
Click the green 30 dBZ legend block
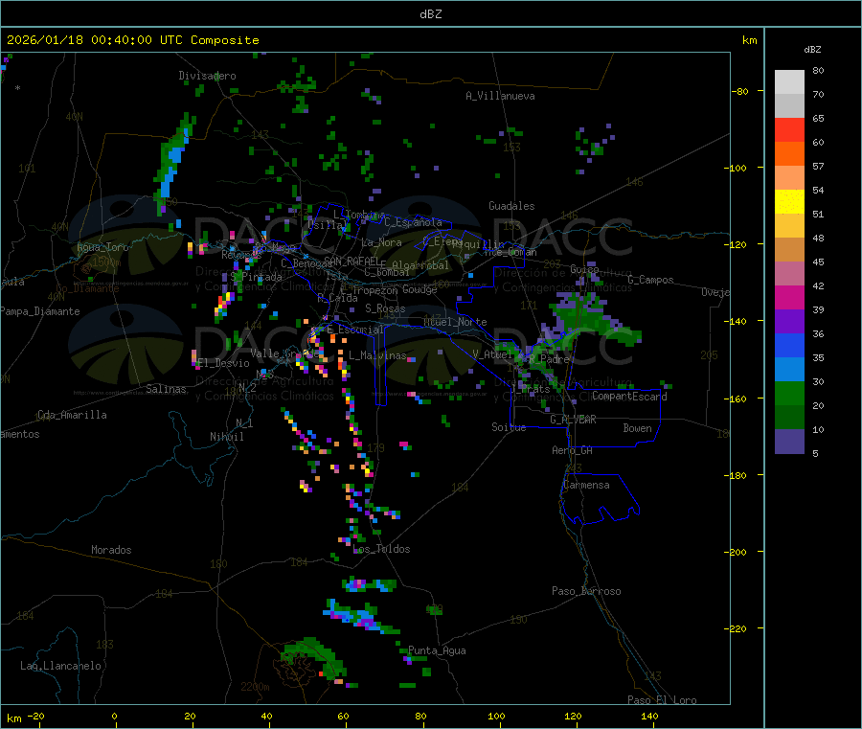point(789,393)
